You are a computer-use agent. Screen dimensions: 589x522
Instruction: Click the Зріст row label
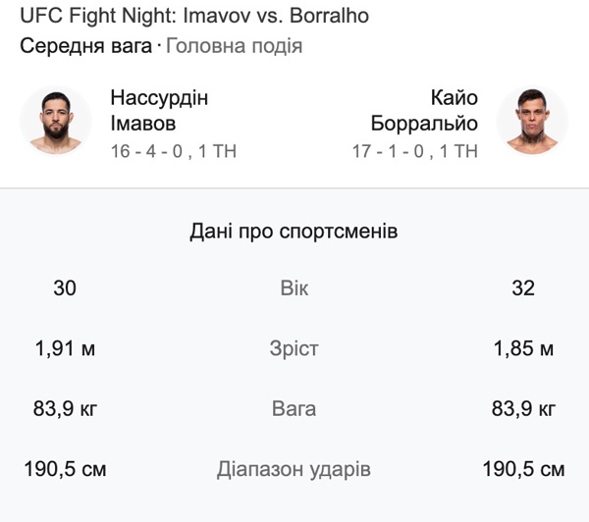click(294, 348)
